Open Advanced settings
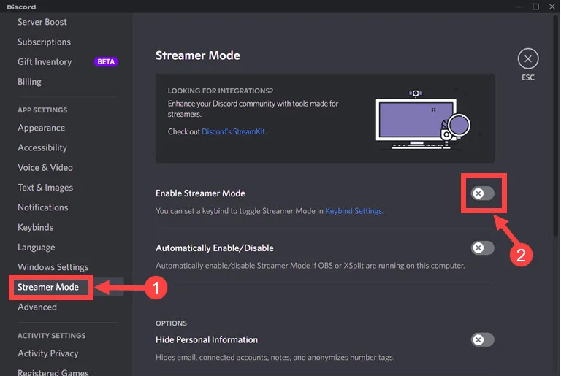Viewport: 561px width, 376px height. (37, 307)
